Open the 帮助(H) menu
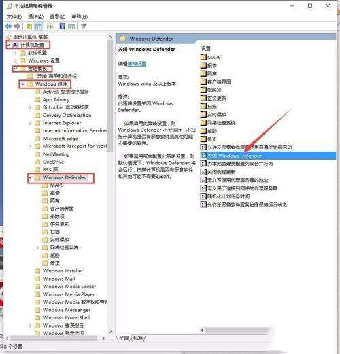 coord(80,17)
